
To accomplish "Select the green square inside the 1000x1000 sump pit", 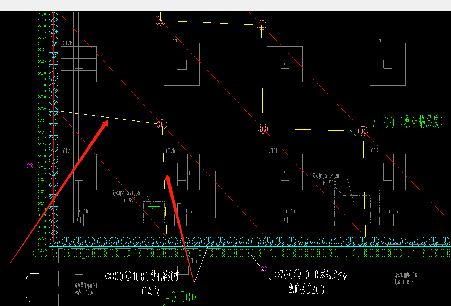I will 154,212.
